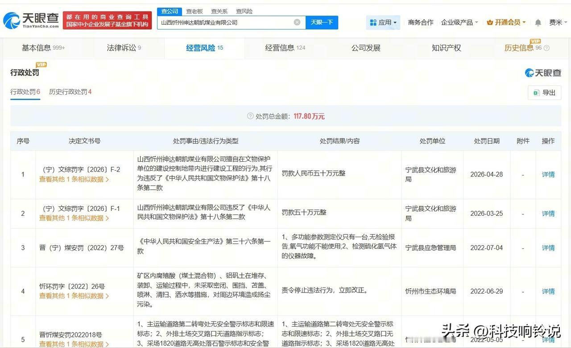The height and width of the screenshot is (348, 571).
Task: Select the 经营风险 tab
Action: tap(204, 48)
